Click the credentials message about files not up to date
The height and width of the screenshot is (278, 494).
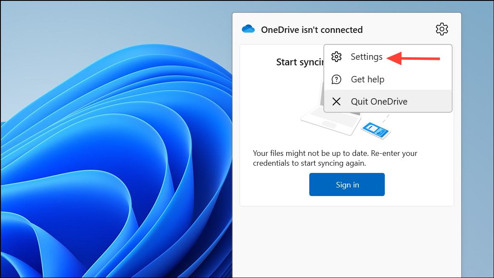(x=335, y=158)
